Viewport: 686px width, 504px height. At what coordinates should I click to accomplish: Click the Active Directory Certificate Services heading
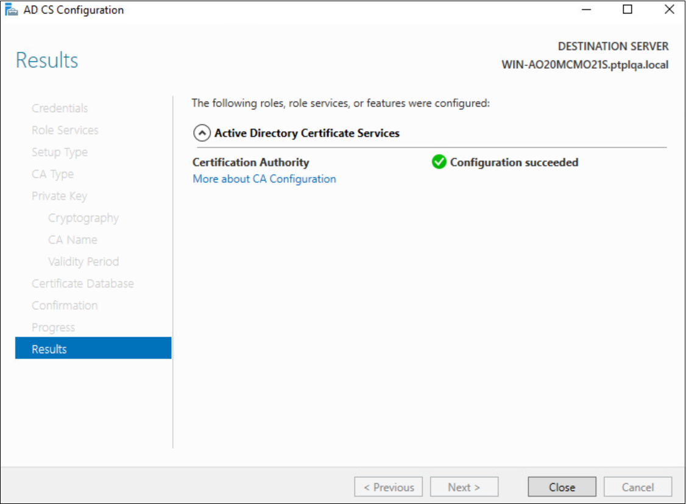306,133
